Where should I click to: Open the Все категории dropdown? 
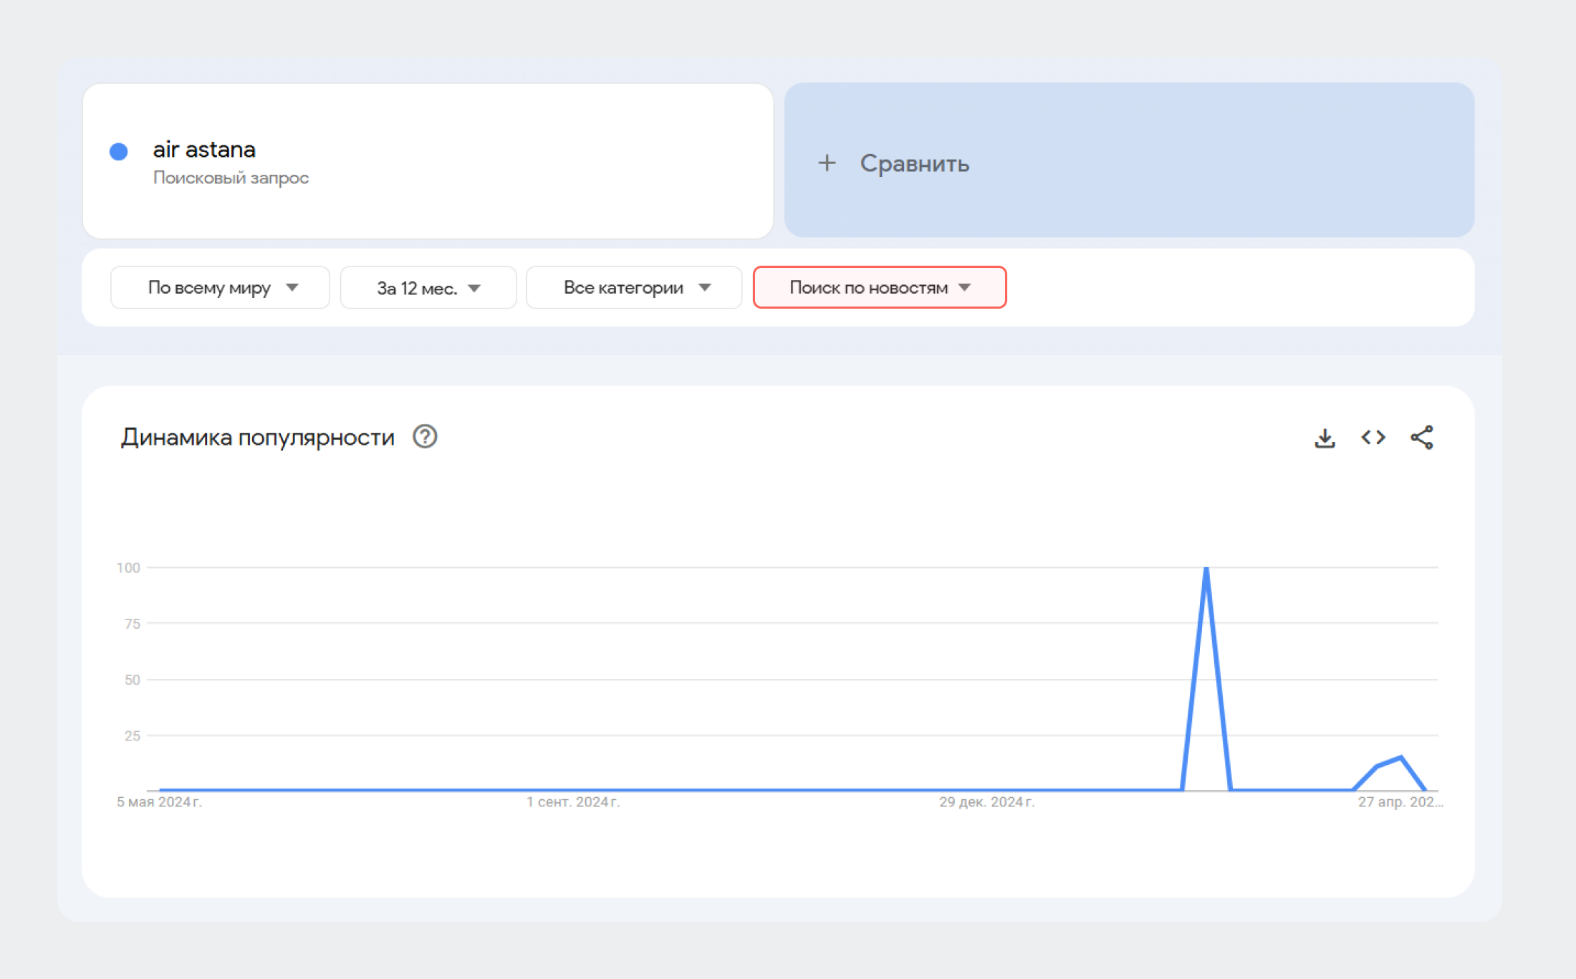634,288
